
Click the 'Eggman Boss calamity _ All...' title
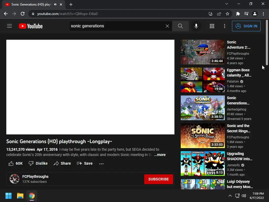pos(239,73)
